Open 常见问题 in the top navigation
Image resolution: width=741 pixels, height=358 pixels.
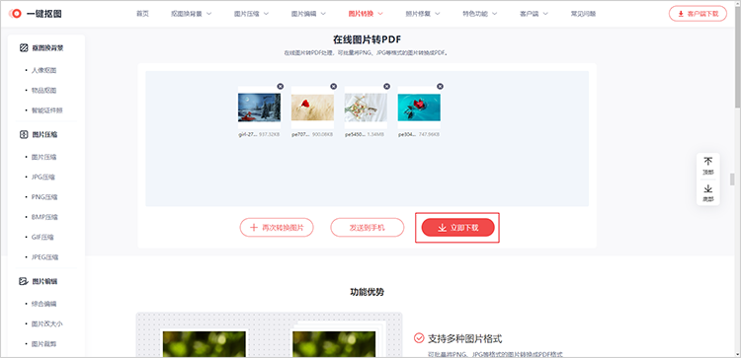pos(583,14)
